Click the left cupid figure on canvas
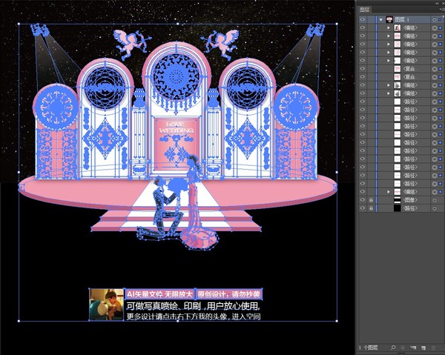The width and height of the screenshot is (445, 355). pyautogui.click(x=131, y=44)
